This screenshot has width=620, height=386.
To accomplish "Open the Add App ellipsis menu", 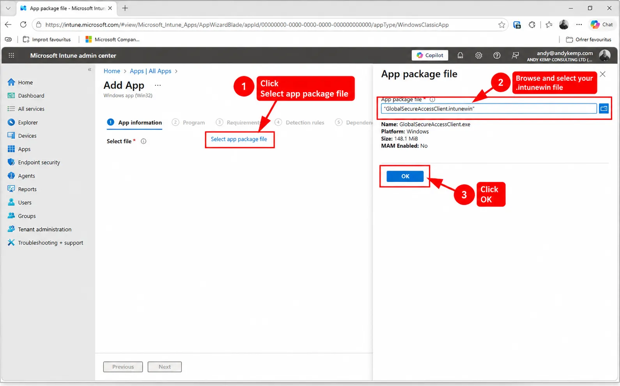I will [158, 85].
